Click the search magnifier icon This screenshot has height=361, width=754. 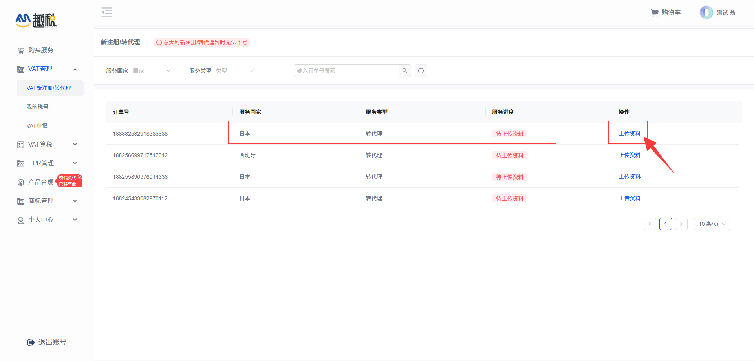tap(405, 71)
